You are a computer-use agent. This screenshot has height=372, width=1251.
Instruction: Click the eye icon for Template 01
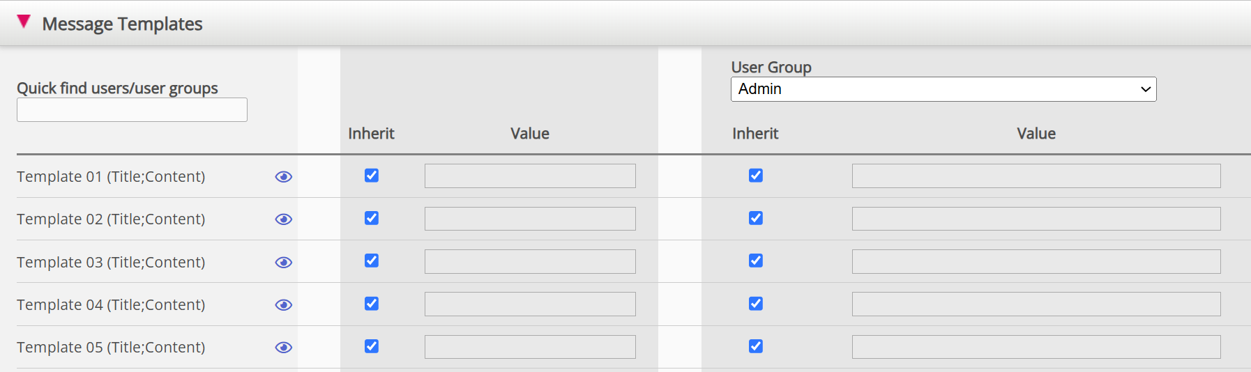point(283,177)
